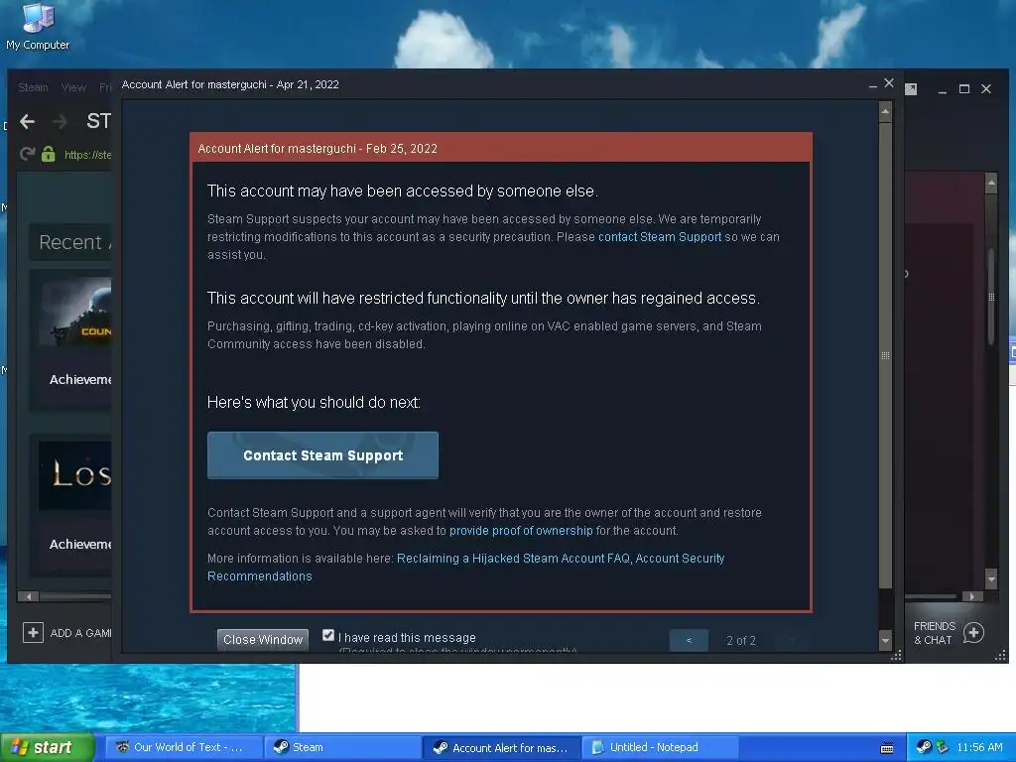Viewport: 1016px width, 762px height.
Task: Go to previous alert page arrow
Action: (689, 640)
